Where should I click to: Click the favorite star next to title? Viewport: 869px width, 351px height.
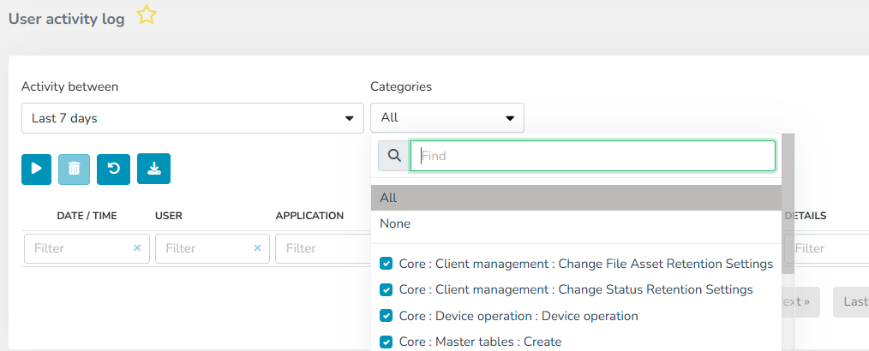click(147, 15)
